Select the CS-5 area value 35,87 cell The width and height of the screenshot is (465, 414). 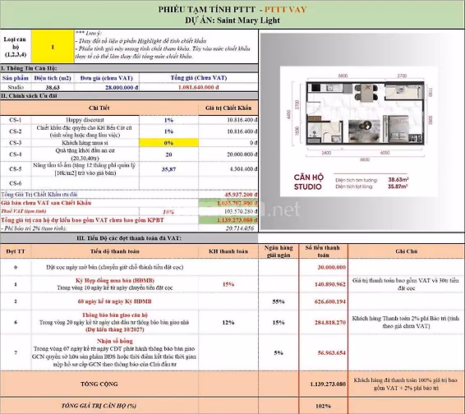pyautogui.click(x=168, y=169)
